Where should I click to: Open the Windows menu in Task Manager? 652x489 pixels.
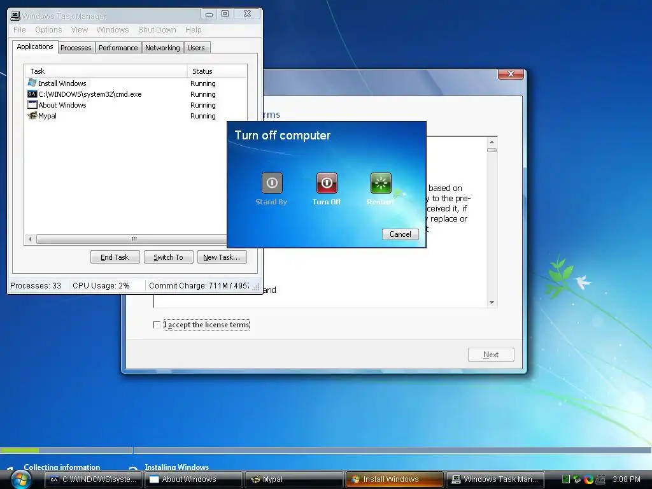coord(113,29)
